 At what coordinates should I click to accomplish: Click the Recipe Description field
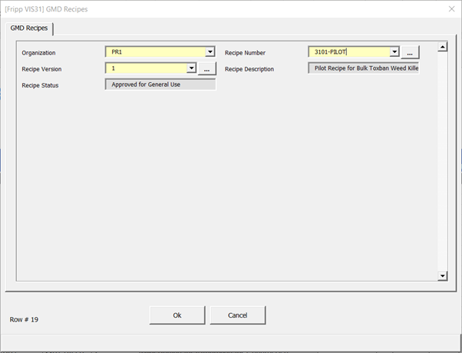pos(363,68)
